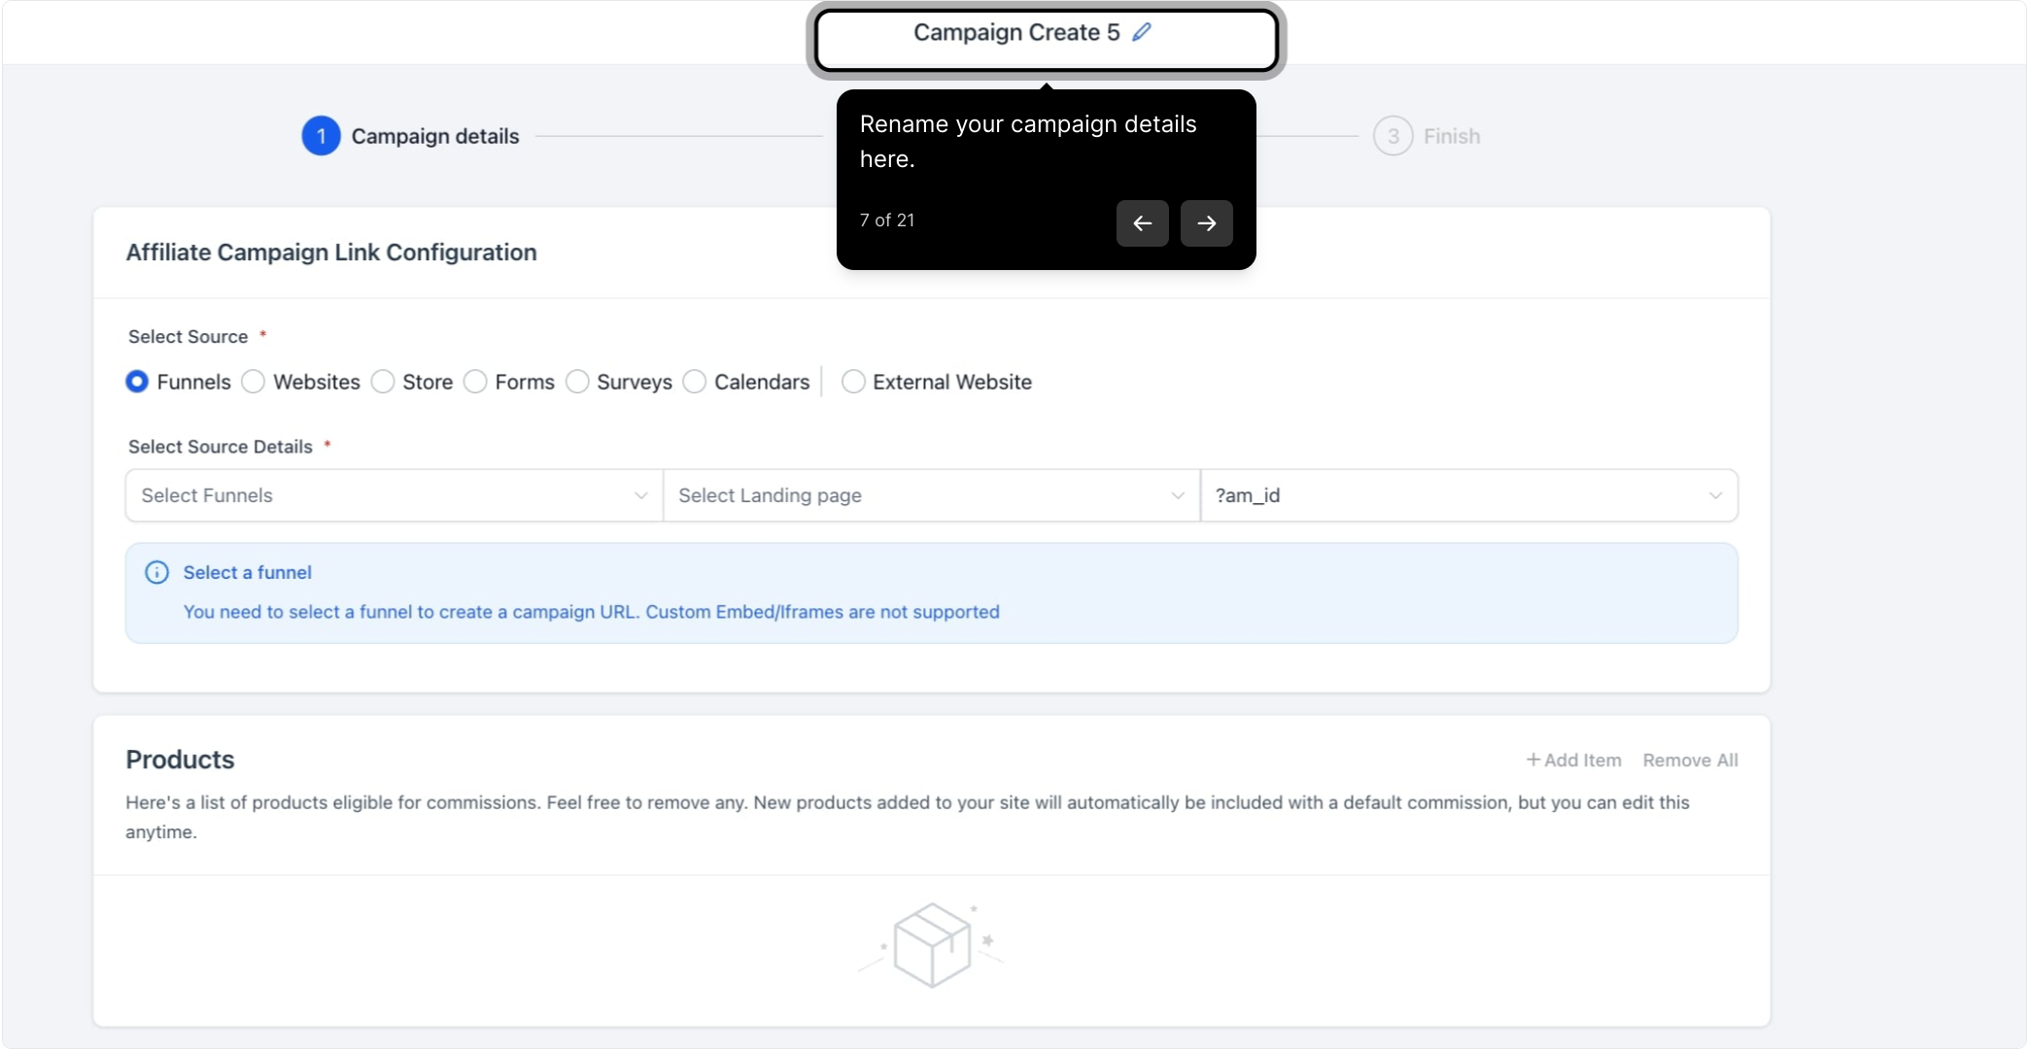
Task: Click the pencil edit icon beside Campaign Create 5
Action: coord(1142,32)
